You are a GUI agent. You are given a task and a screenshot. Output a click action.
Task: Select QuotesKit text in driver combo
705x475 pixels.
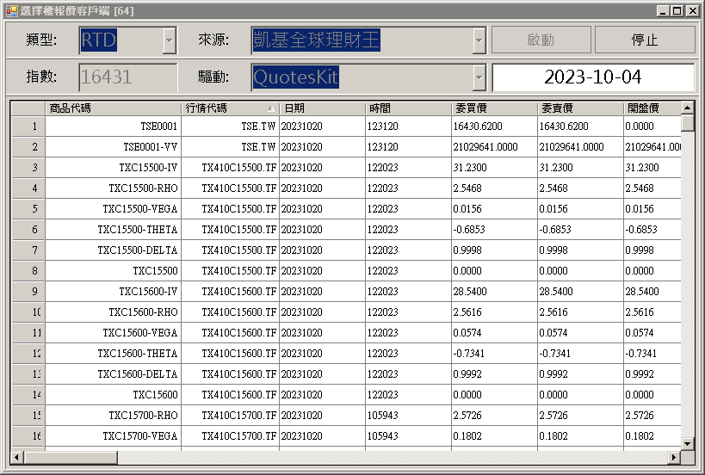tap(295, 77)
